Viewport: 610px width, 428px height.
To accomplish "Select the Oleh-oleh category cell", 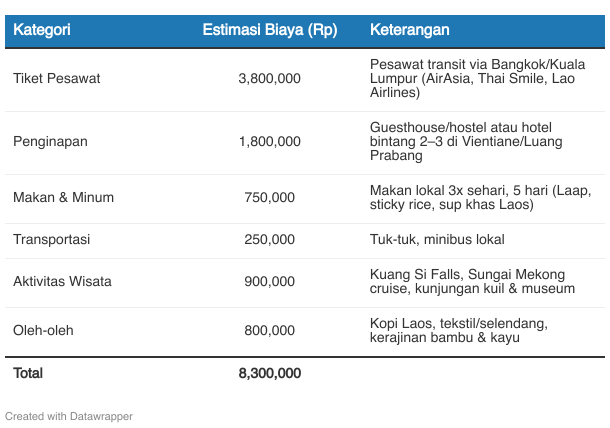I will pyautogui.click(x=43, y=330).
